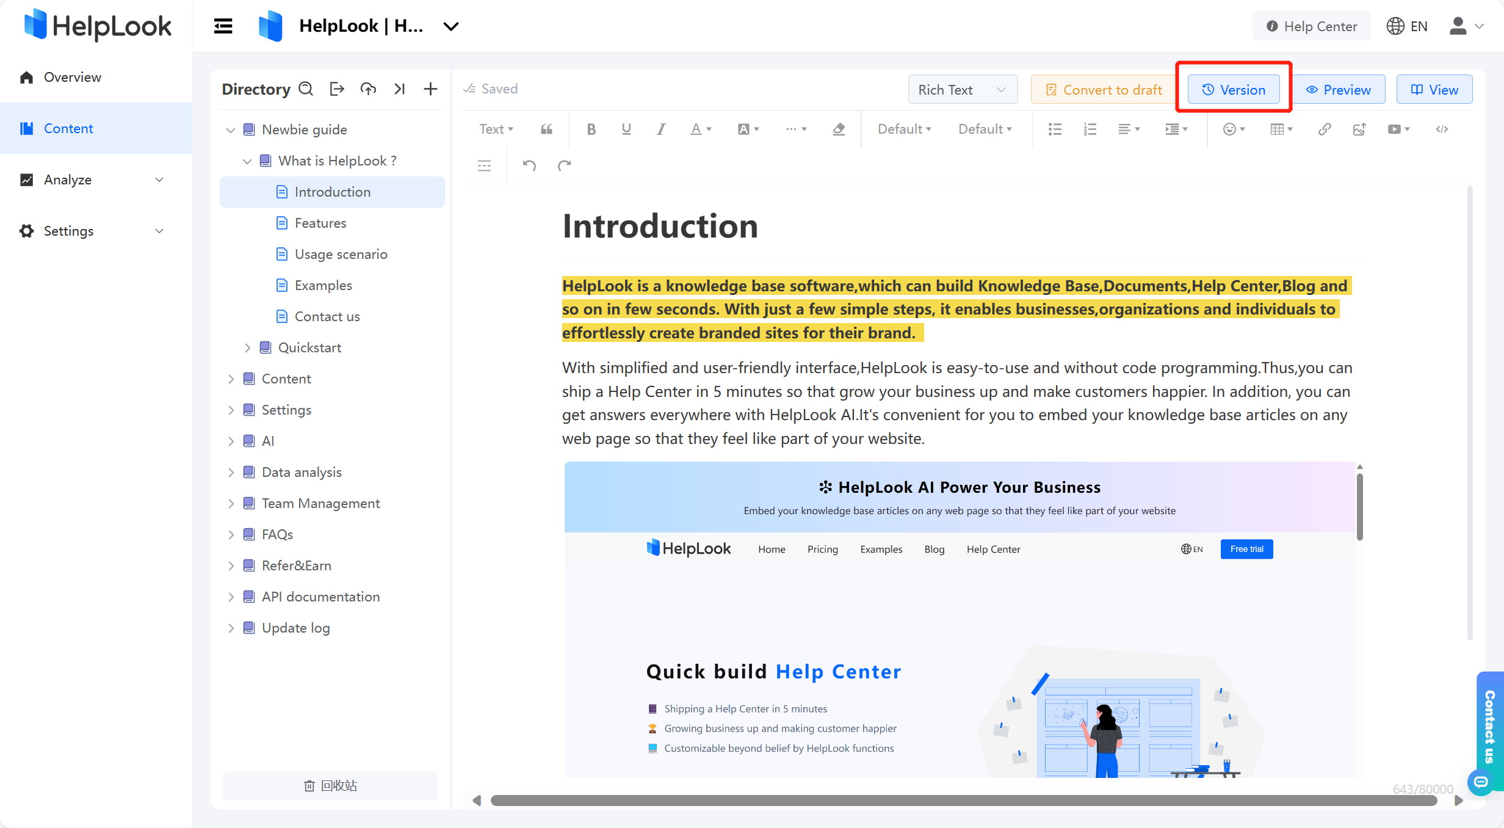Open the Content section in sidebar

point(68,128)
